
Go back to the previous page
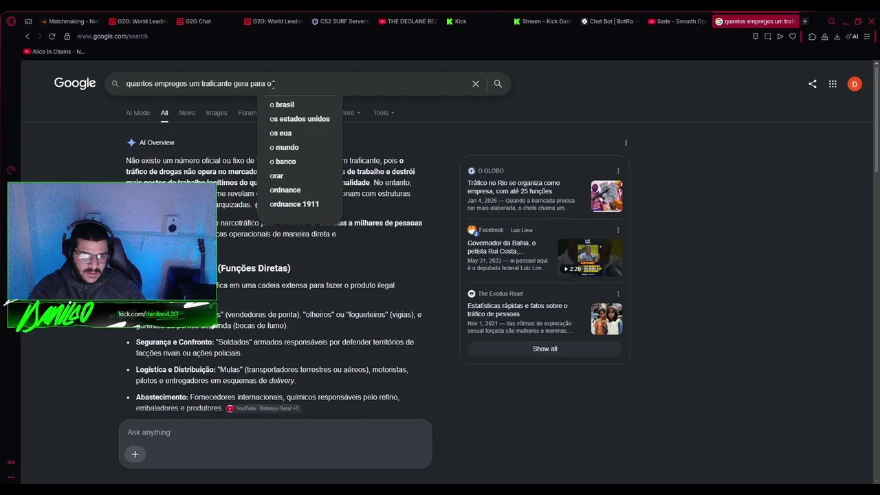point(27,36)
